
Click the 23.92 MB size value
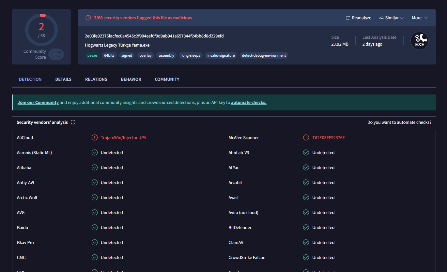(x=340, y=44)
